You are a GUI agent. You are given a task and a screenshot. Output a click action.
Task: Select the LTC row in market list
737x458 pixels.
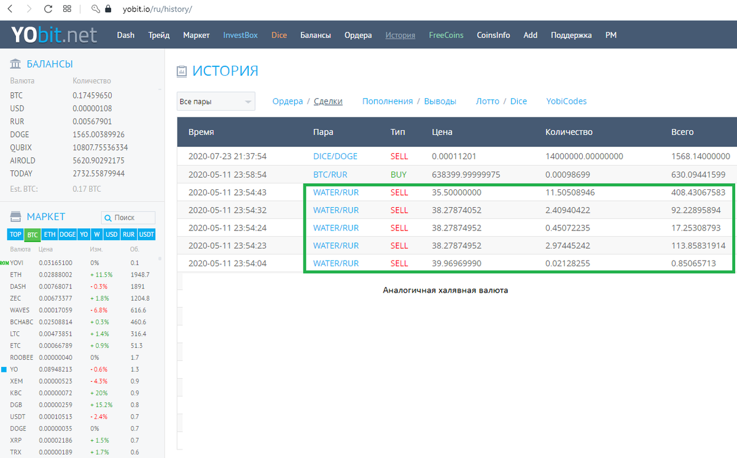point(82,334)
